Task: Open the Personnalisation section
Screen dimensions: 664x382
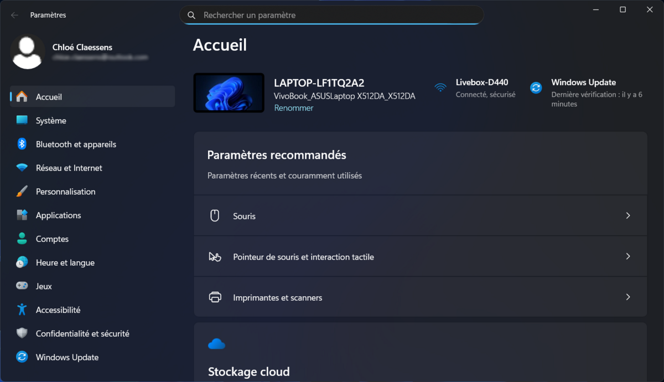Action: click(92, 192)
